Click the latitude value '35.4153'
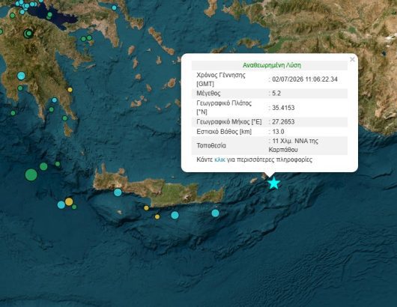397x307 pixels. (x=283, y=108)
